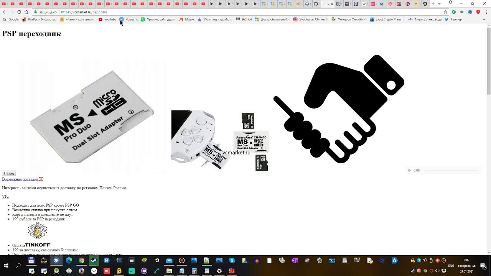Image resolution: width=491 pixels, height=276 pixels.
Task: Open the ЛитРес bookmark
Action: (39, 19)
